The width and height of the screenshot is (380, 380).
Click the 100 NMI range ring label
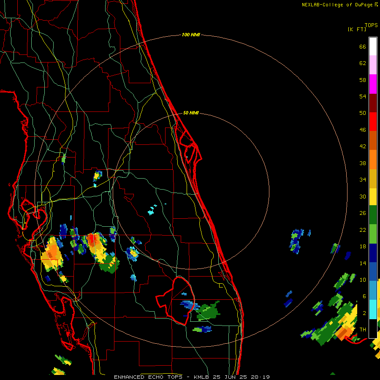tap(191, 35)
